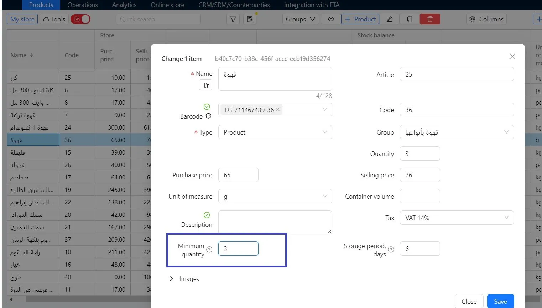
Task: Select the row with code 24
Action: (79, 127)
